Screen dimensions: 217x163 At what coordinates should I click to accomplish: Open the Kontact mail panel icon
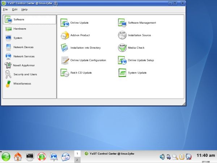click(65, 157)
